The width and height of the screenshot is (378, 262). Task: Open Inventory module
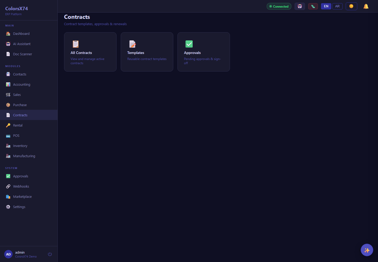click(20, 146)
